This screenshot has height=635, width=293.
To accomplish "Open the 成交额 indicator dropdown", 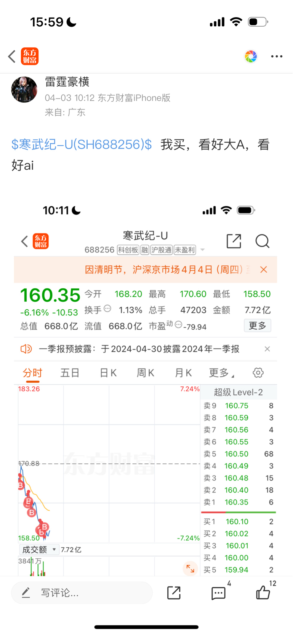I will click(x=39, y=550).
